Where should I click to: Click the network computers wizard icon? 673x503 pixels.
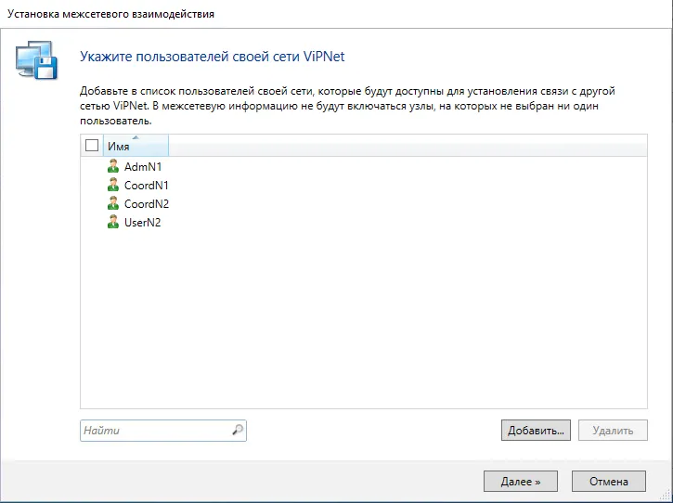[x=36, y=60]
